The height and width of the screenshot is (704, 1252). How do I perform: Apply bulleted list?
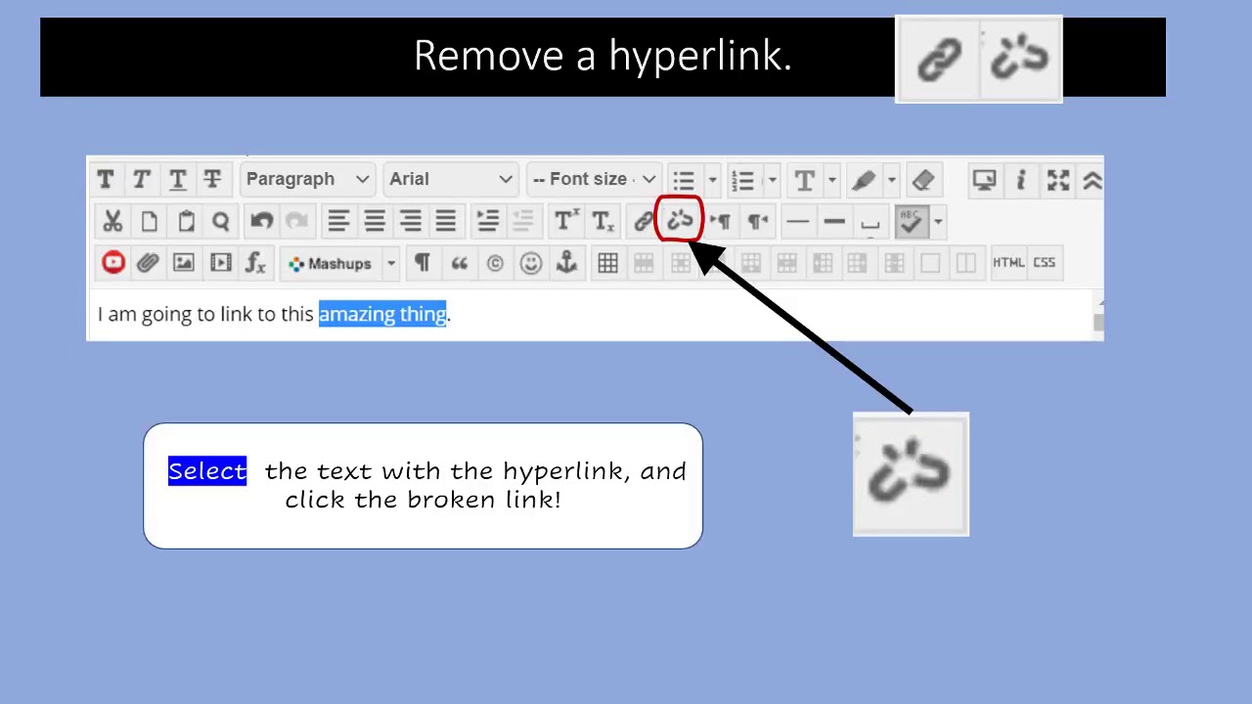pyautogui.click(x=684, y=180)
